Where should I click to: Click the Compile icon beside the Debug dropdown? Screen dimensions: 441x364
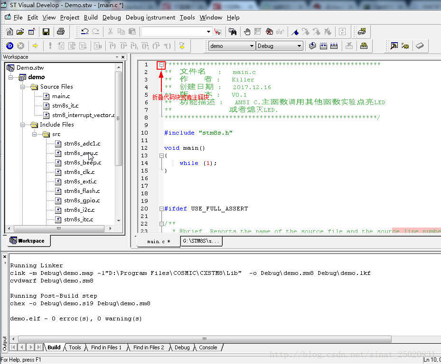312,46
